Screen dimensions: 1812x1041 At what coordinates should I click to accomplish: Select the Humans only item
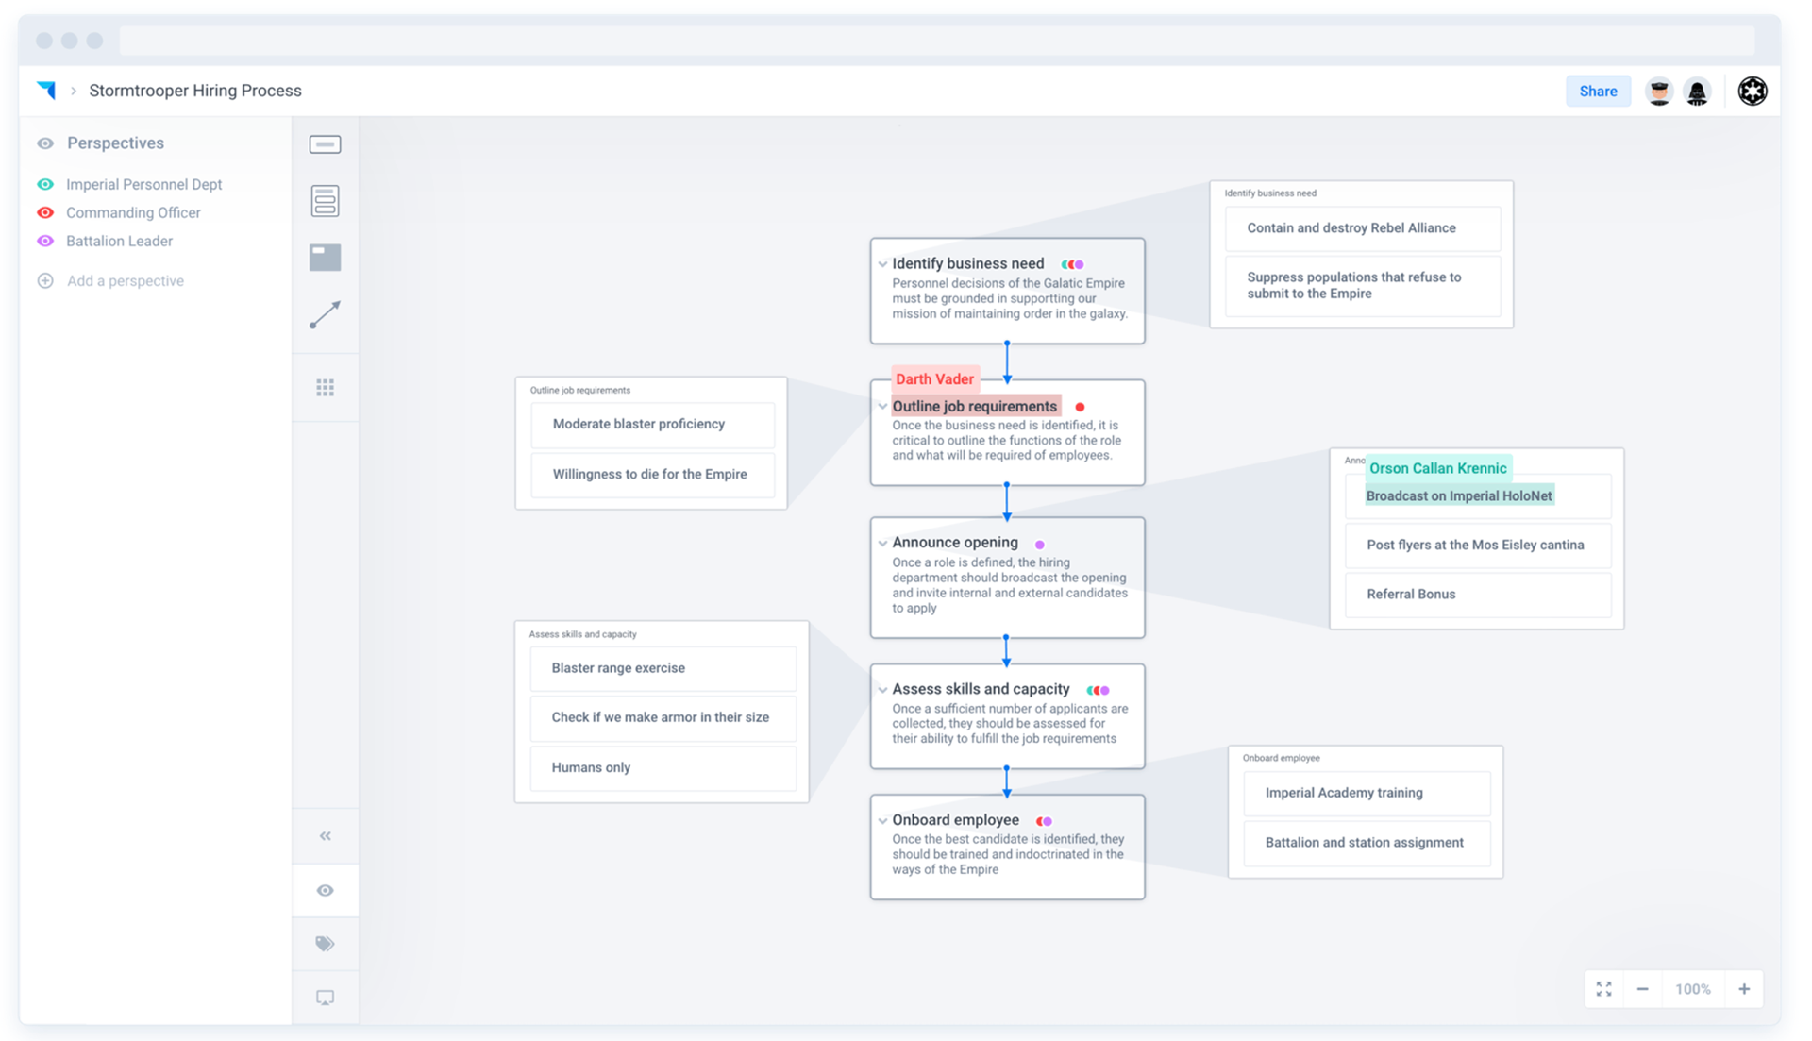[663, 768]
